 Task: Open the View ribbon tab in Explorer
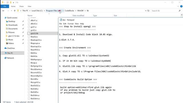point(29,6)
